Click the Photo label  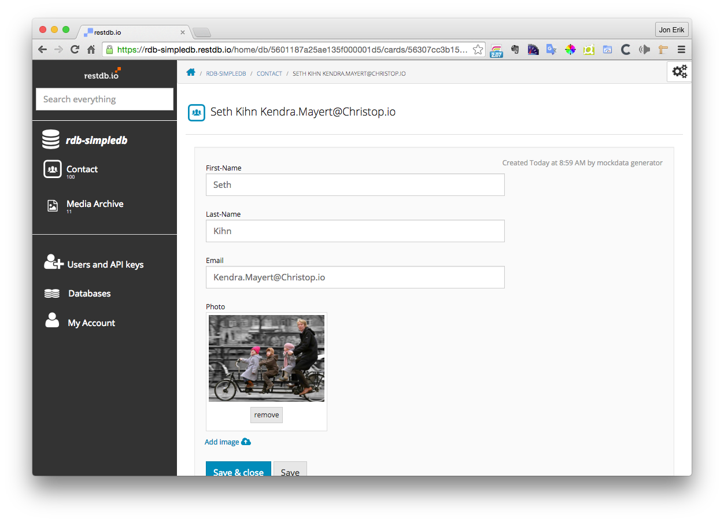point(216,306)
